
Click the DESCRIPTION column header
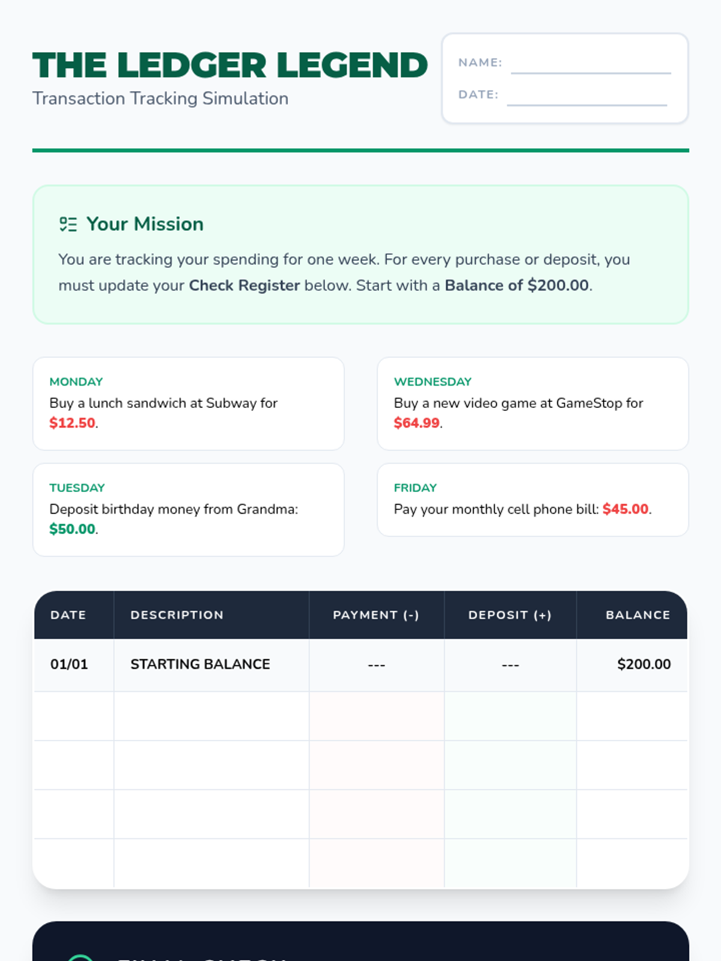177,615
